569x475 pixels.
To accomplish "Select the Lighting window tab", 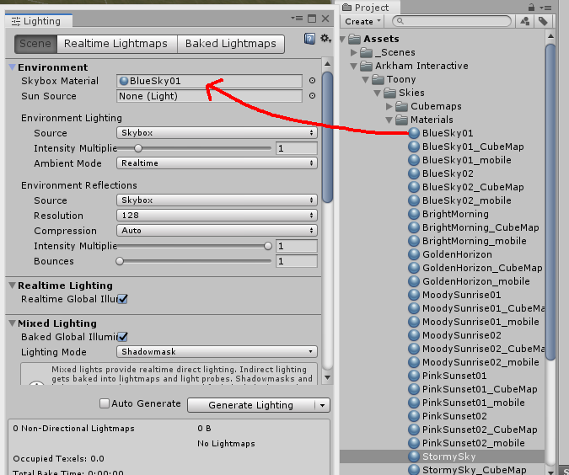I will 37,21.
